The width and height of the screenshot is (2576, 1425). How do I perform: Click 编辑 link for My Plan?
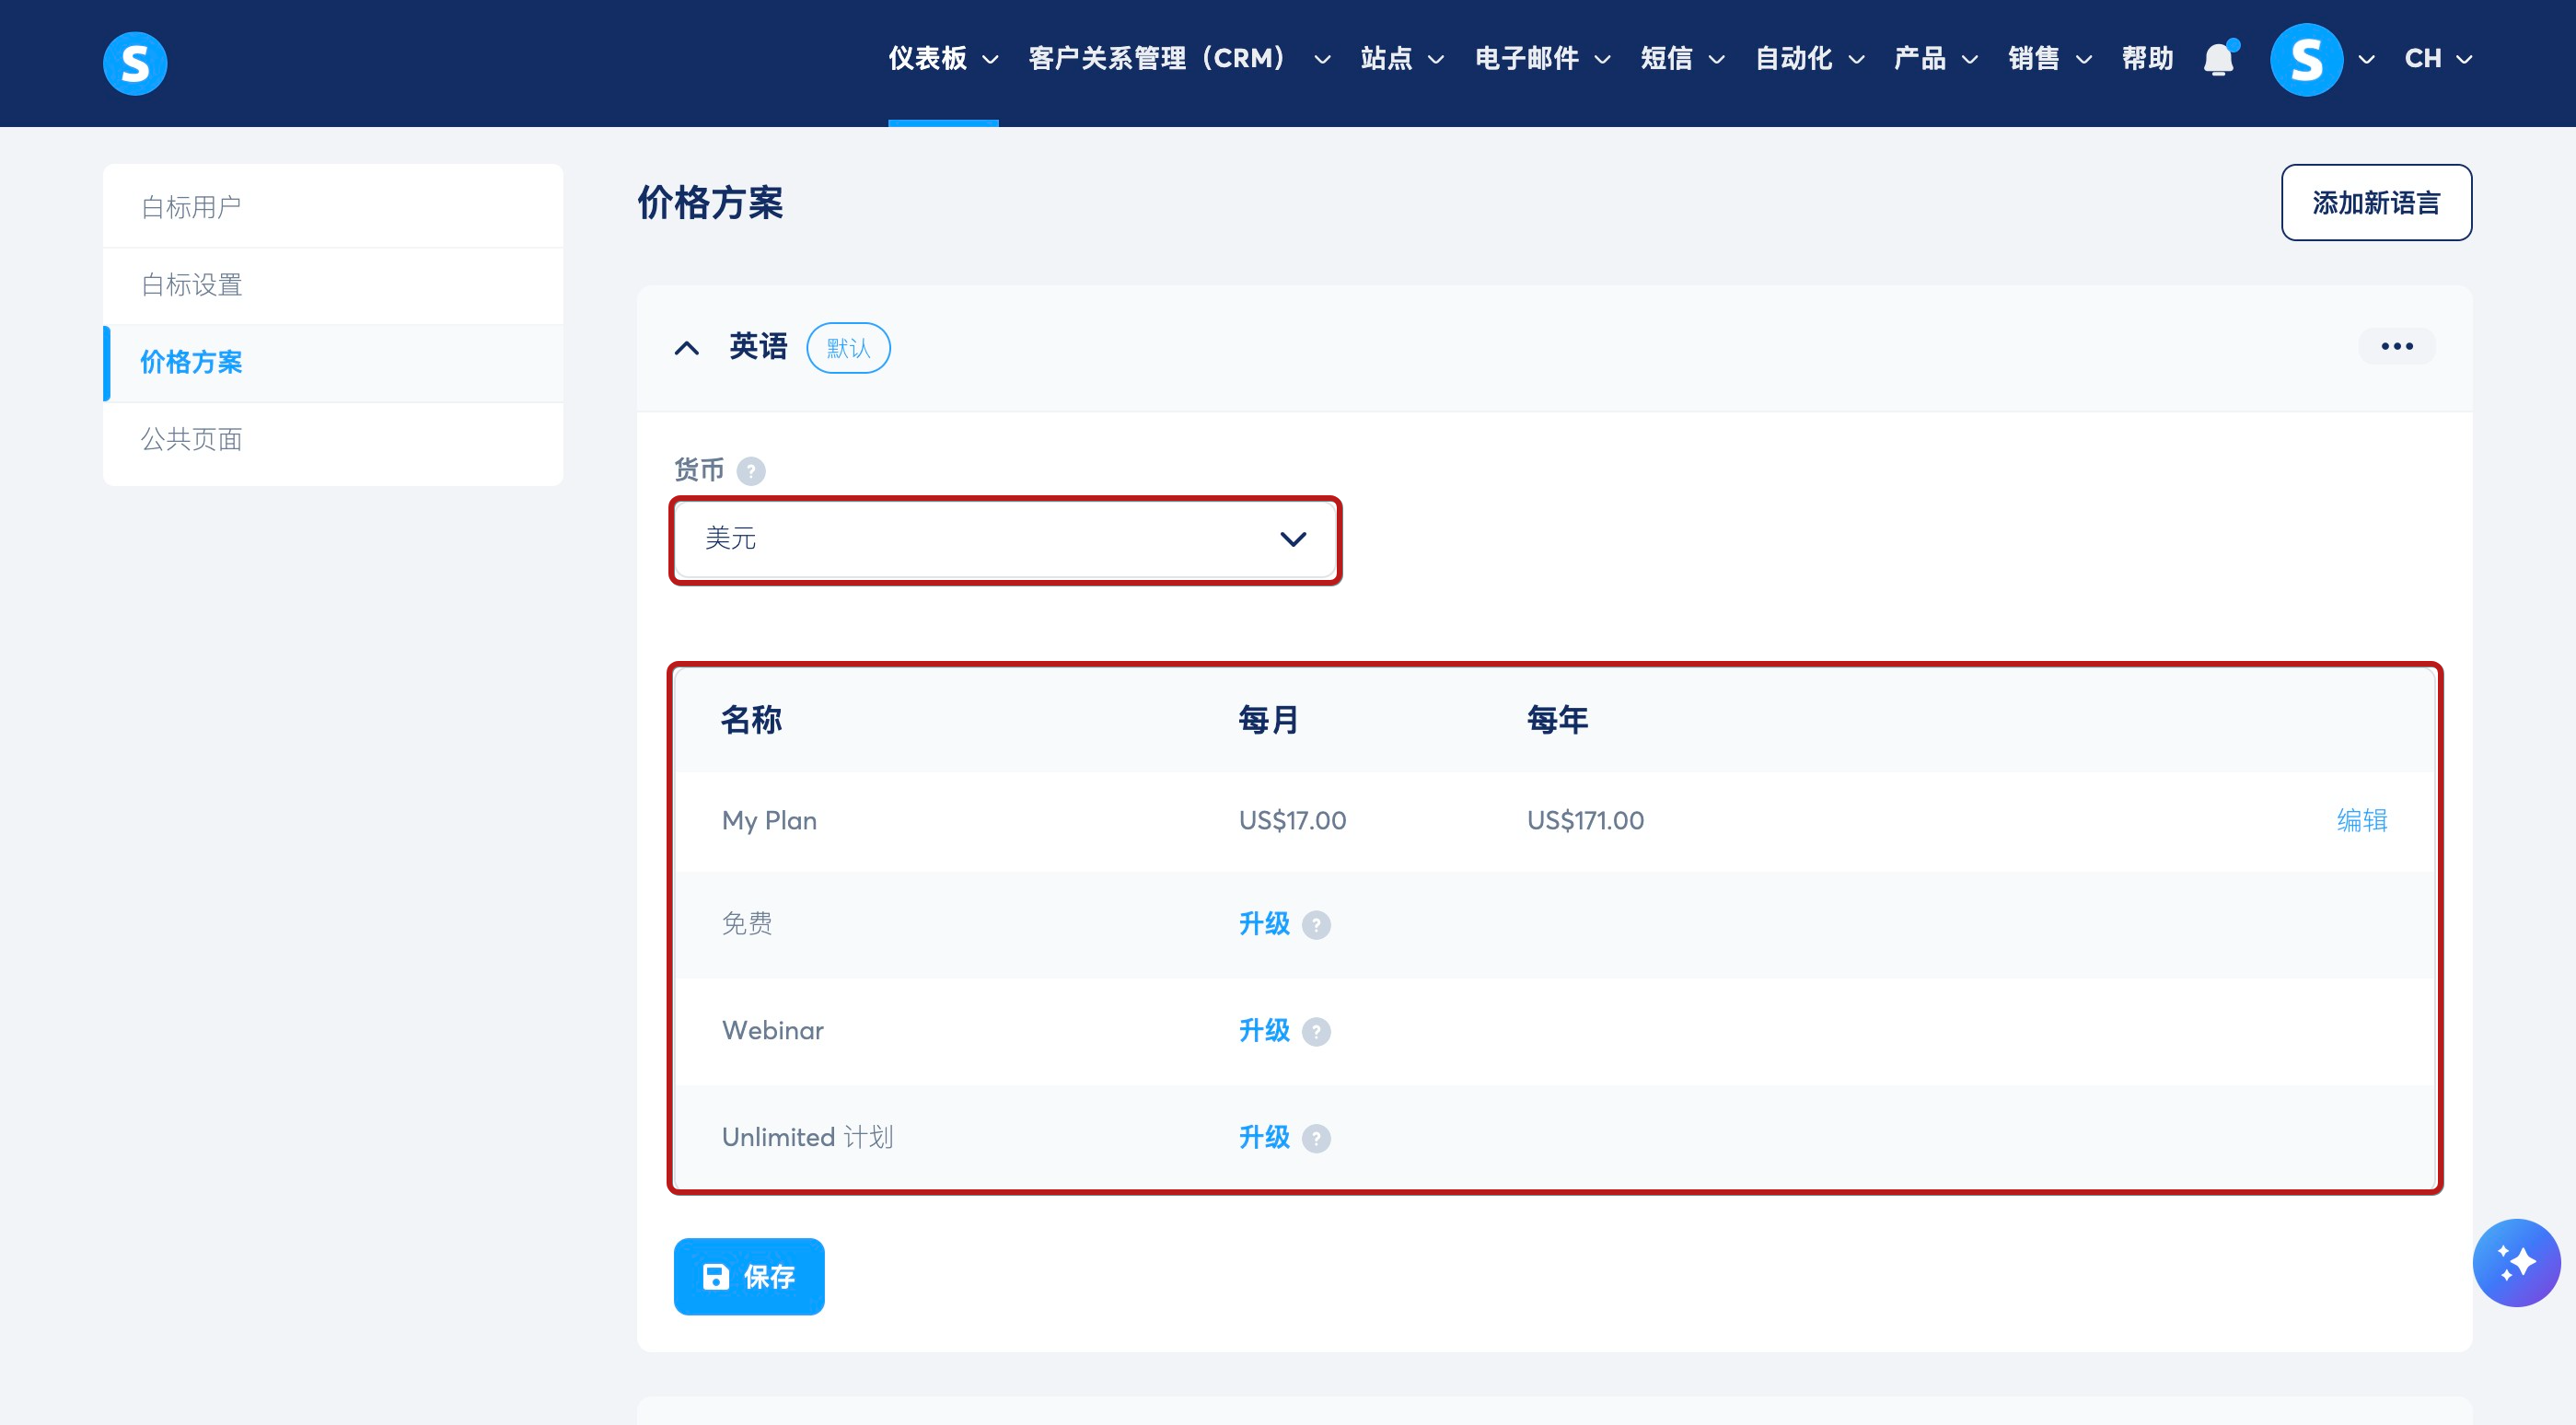point(2361,820)
